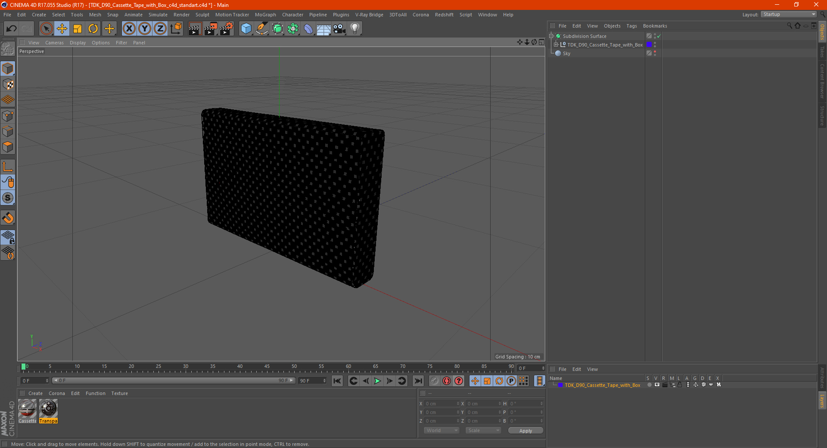Go to end of animation
Screen dimensions: 827x448
(x=418, y=381)
